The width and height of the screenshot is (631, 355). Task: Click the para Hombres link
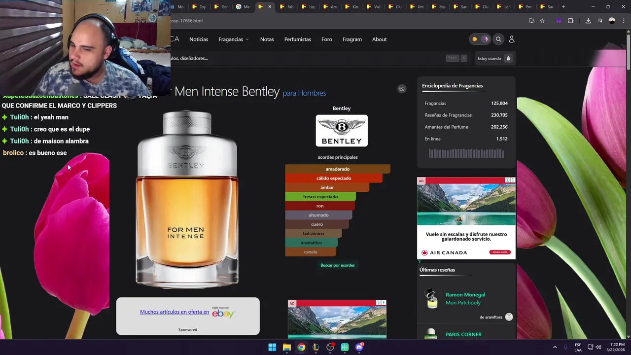[x=304, y=93]
